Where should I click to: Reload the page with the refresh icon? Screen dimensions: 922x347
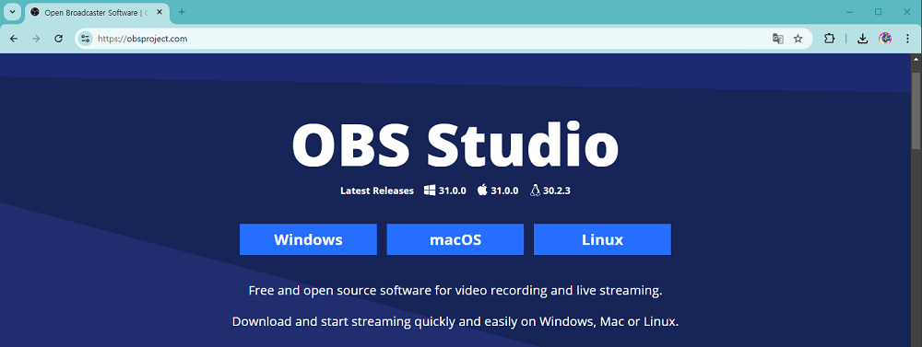59,39
